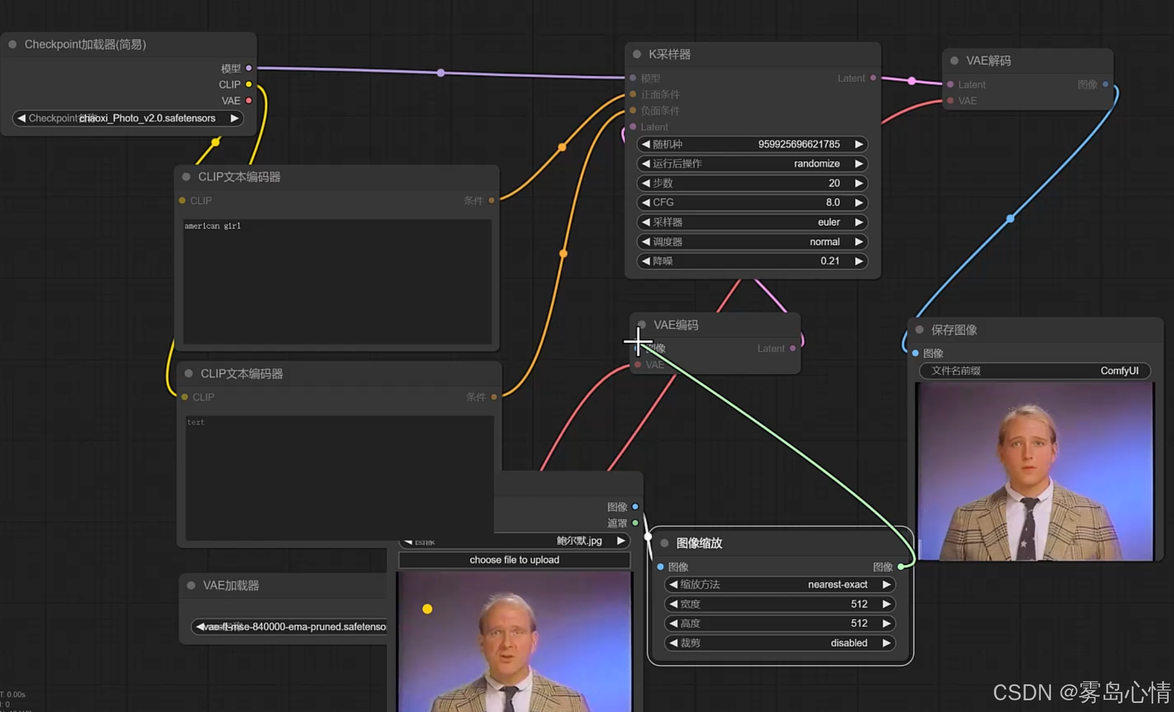Click the yellow CLIP output port on Checkpoint loader
The image size is (1174, 712).
coord(249,84)
